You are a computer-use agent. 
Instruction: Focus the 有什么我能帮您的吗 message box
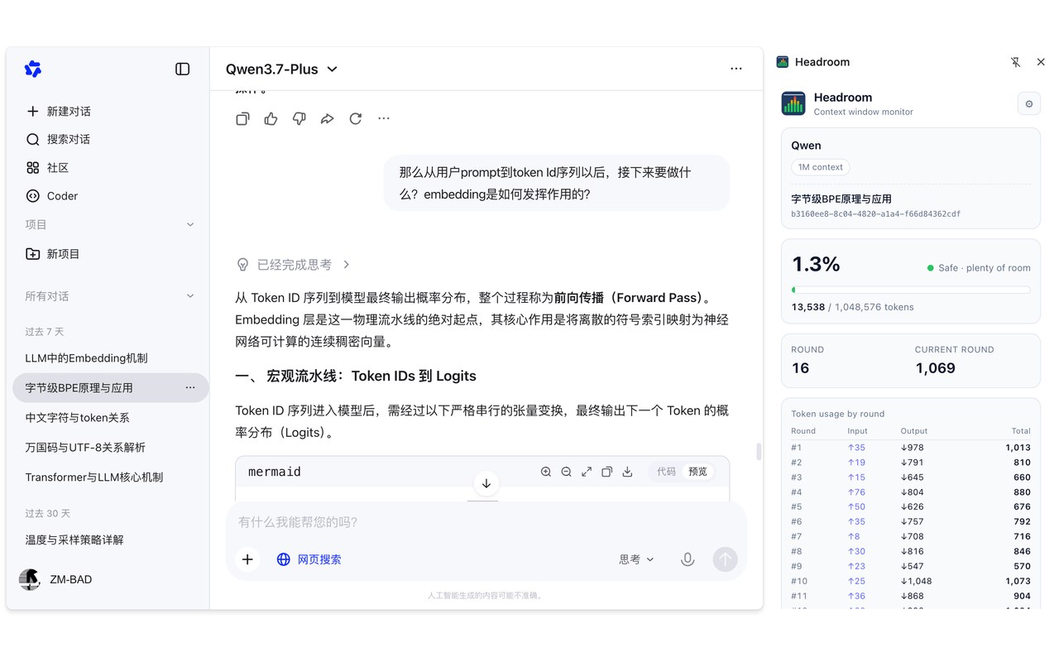point(486,522)
